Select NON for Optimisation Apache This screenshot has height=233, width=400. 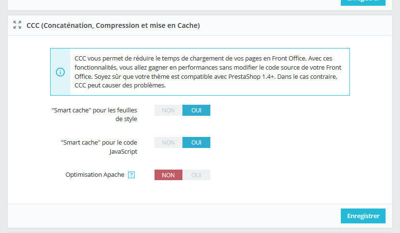coord(168,175)
